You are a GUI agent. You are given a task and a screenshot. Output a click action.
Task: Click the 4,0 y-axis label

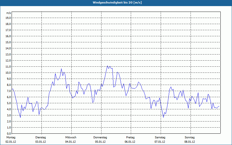click(8, 109)
